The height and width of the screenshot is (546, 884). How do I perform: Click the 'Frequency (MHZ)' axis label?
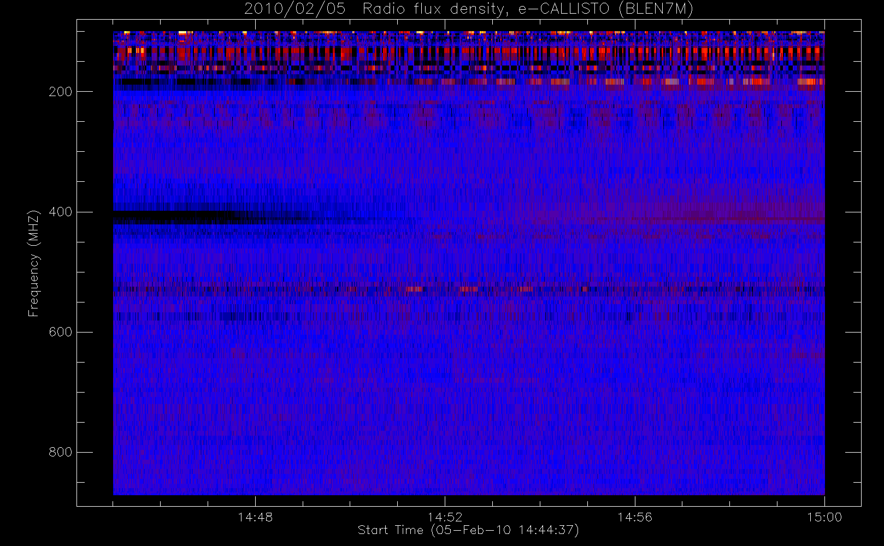pyautogui.click(x=34, y=263)
